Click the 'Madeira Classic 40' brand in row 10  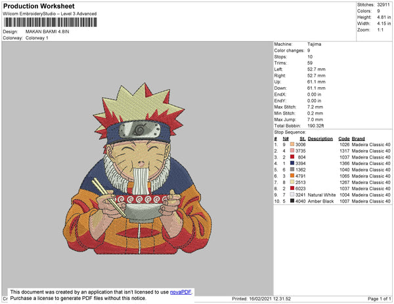[x=371, y=201]
